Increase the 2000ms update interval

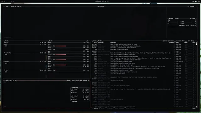(195, 6)
